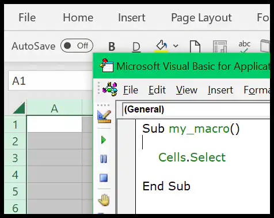This screenshot has width=274, height=218.
Task: Apply Bold from the quick access toolbar
Action: (112, 46)
